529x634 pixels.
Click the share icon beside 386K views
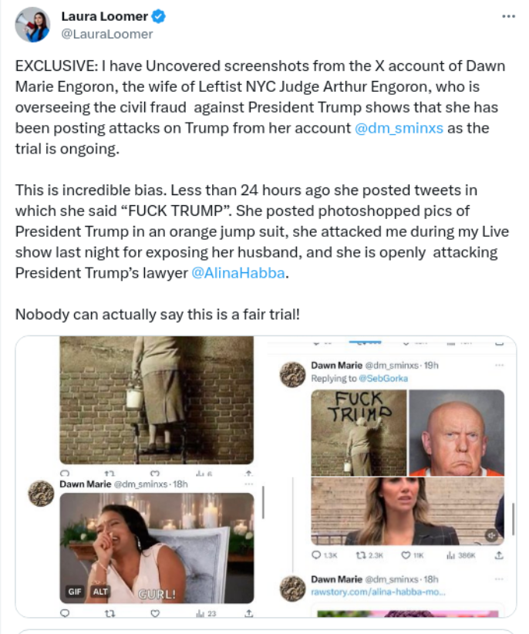pos(498,555)
